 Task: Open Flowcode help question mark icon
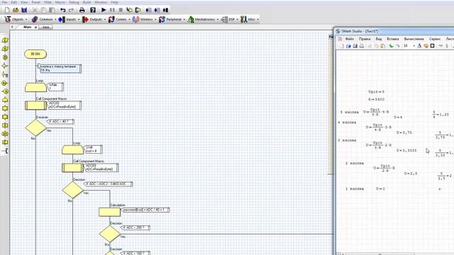(x=93, y=10)
